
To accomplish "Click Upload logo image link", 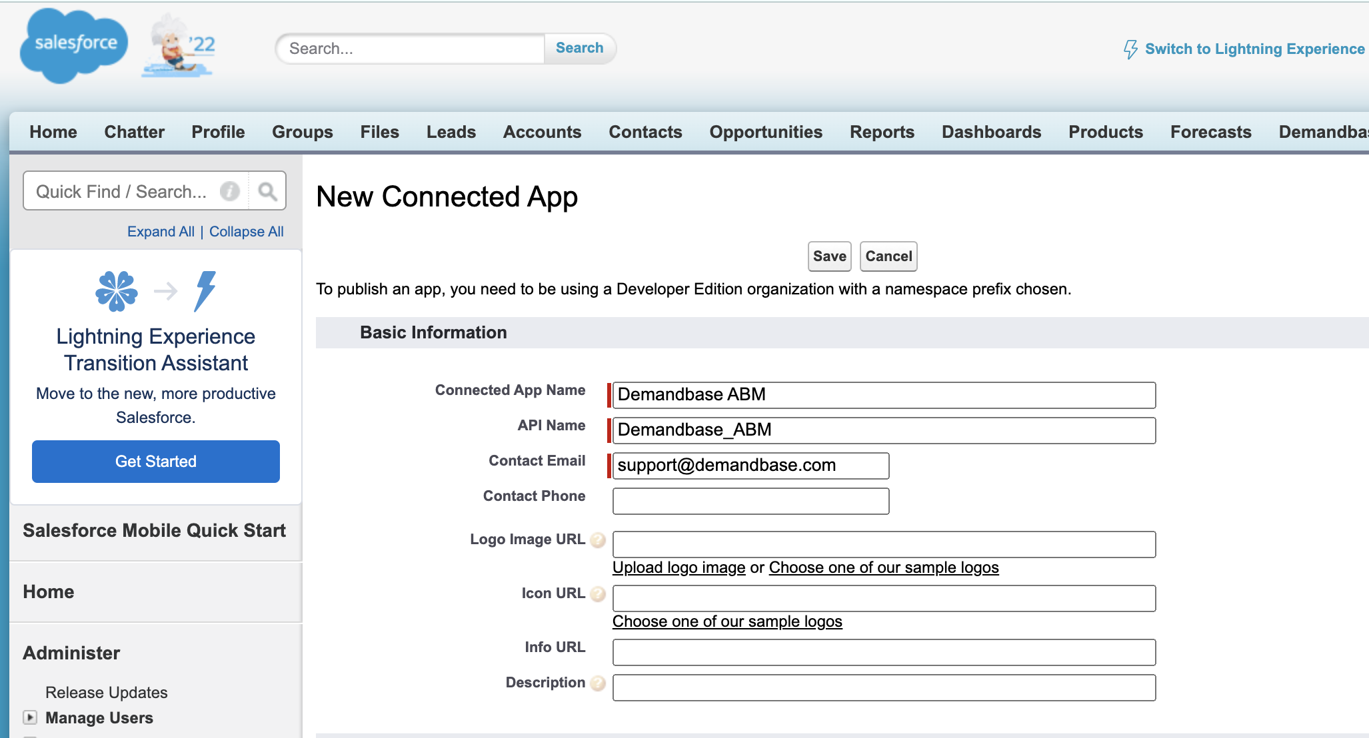I will pos(679,567).
